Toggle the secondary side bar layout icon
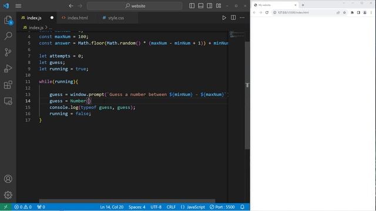376x211 pixels. coord(209,6)
